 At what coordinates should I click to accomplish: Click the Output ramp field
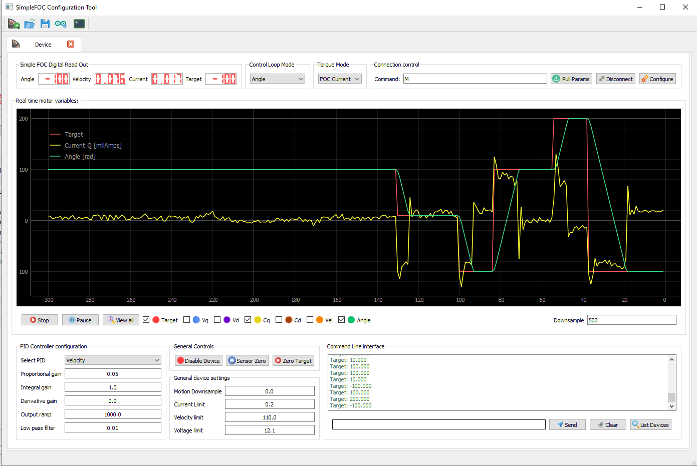[x=113, y=414]
